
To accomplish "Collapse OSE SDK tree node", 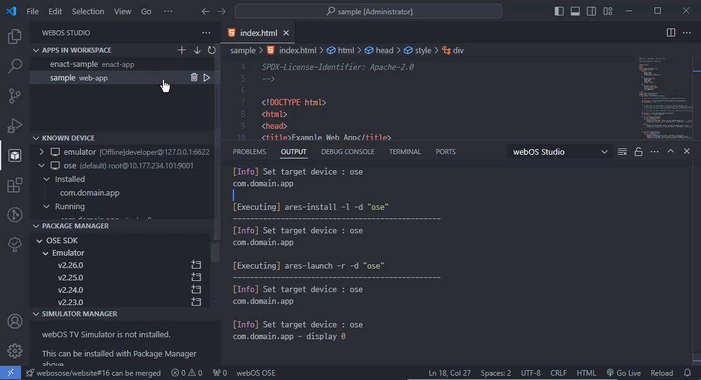I will 40,241.
